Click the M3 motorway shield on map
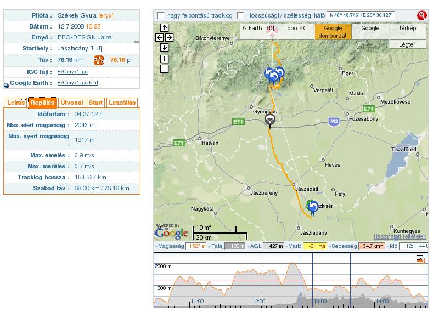The height and width of the screenshot is (318, 433). (334, 121)
